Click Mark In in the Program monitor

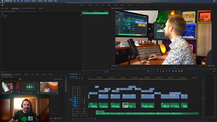(151, 71)
